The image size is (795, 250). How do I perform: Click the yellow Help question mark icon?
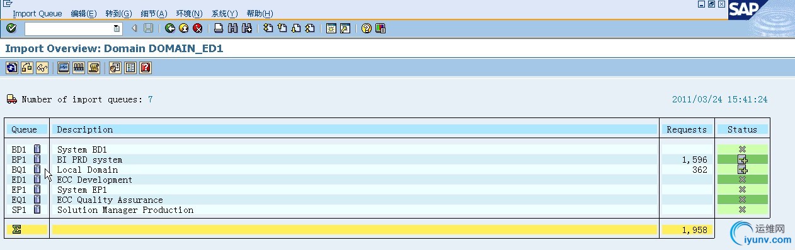pos(366,28)
